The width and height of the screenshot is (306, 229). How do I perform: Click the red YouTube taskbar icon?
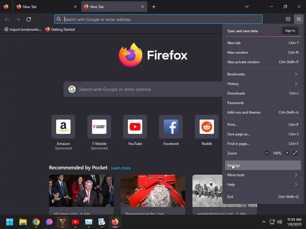pos(76,222)
